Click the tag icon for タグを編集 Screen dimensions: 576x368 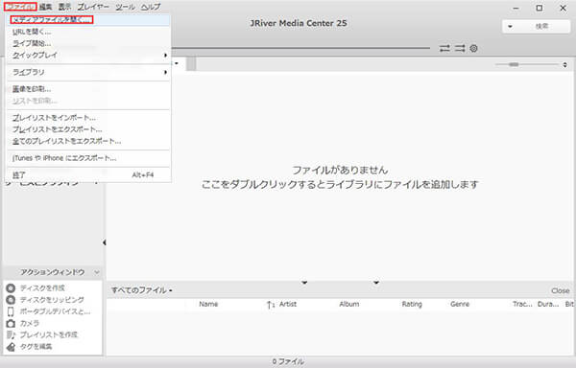tap(11, 346)
